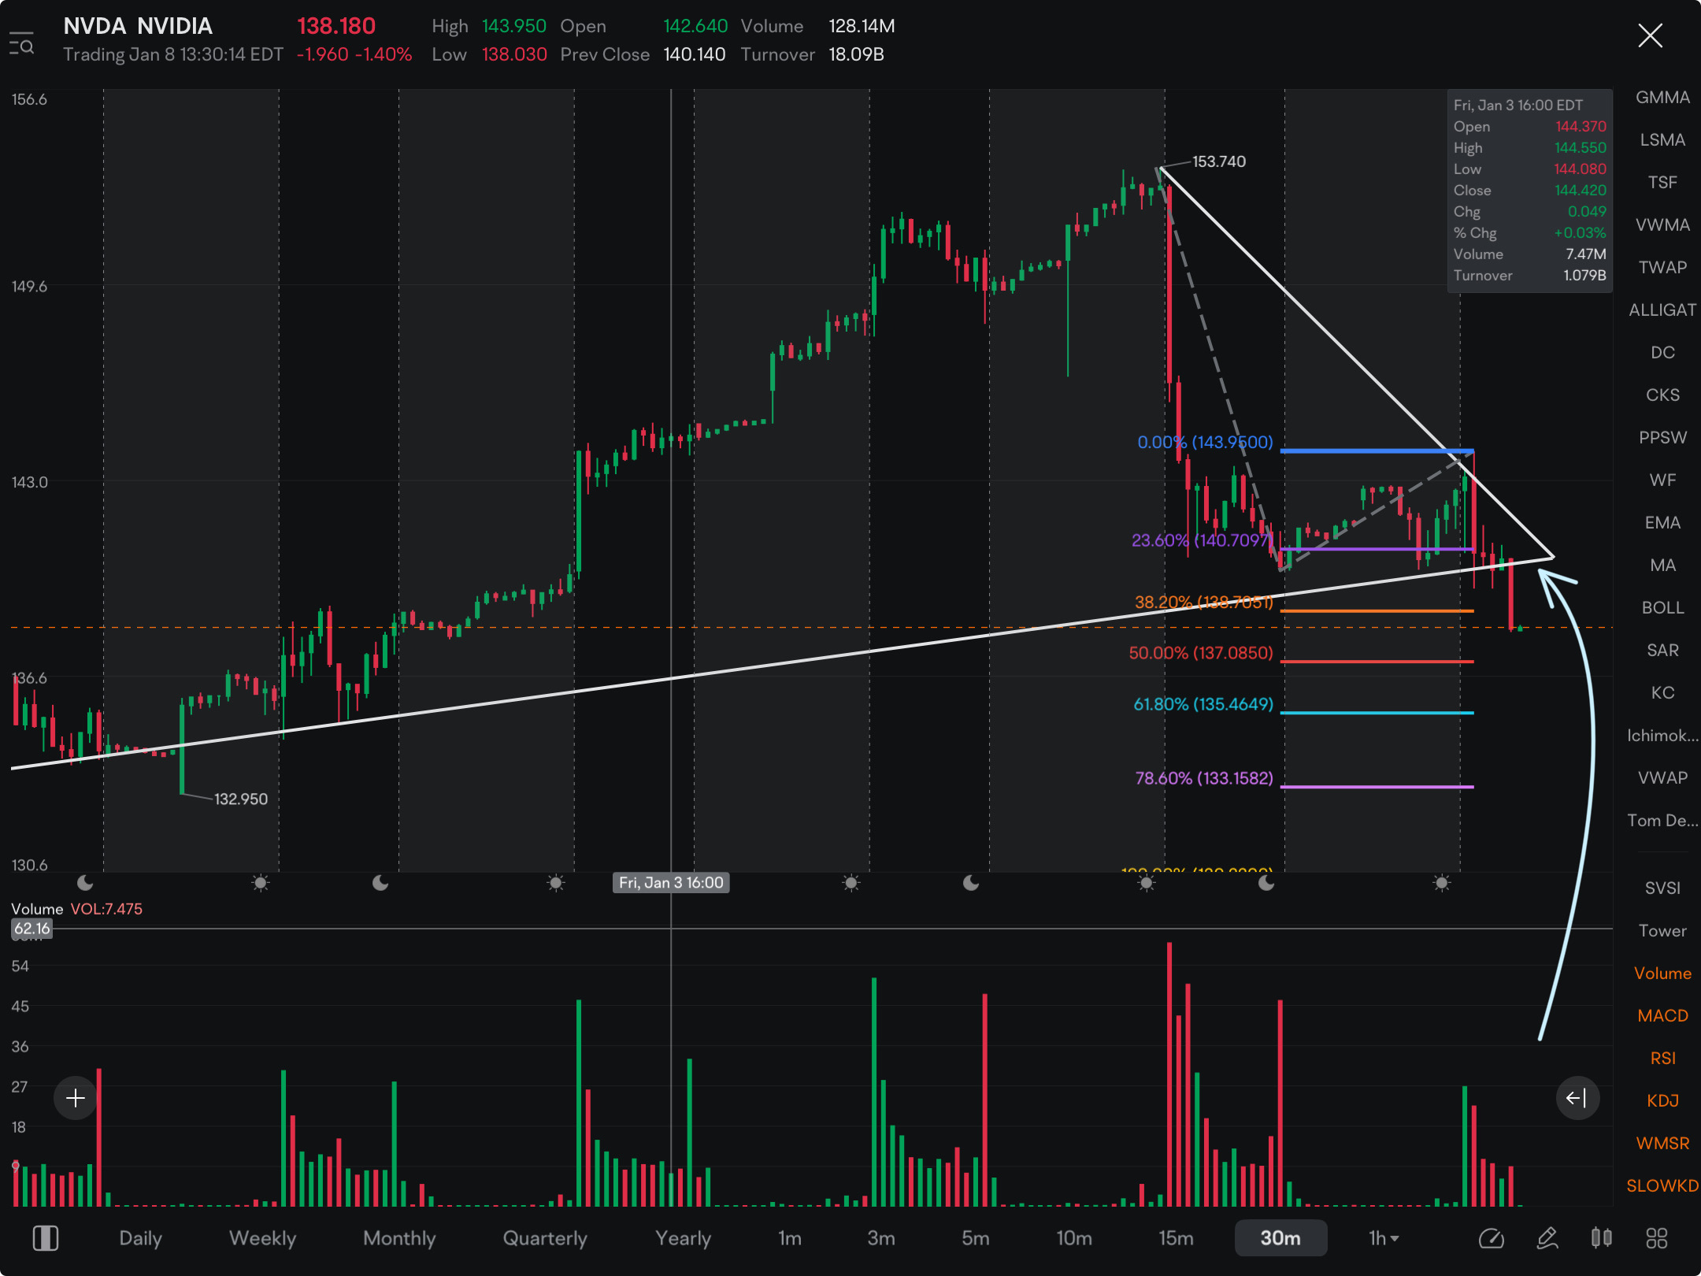The image size is (1701, 1276).
Task: Enable the Ichimoku indicator
Action: (1662, 736)
